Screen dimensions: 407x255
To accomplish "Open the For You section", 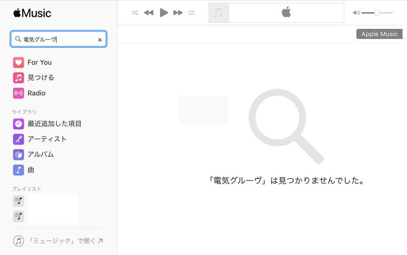I will click(40, 62).
